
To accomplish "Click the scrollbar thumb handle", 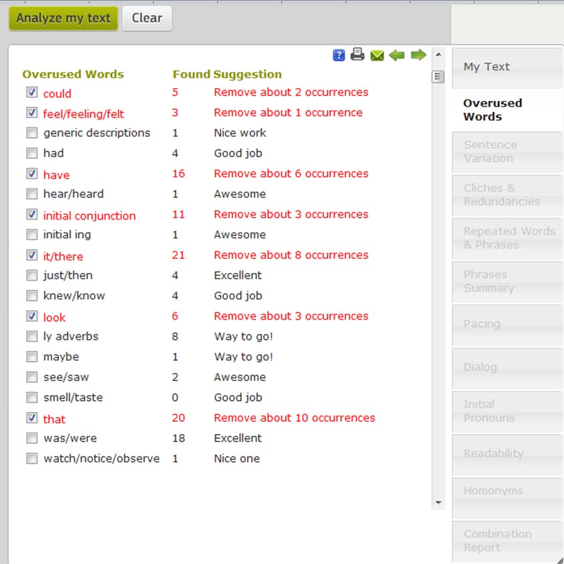I will click(438, 77).
